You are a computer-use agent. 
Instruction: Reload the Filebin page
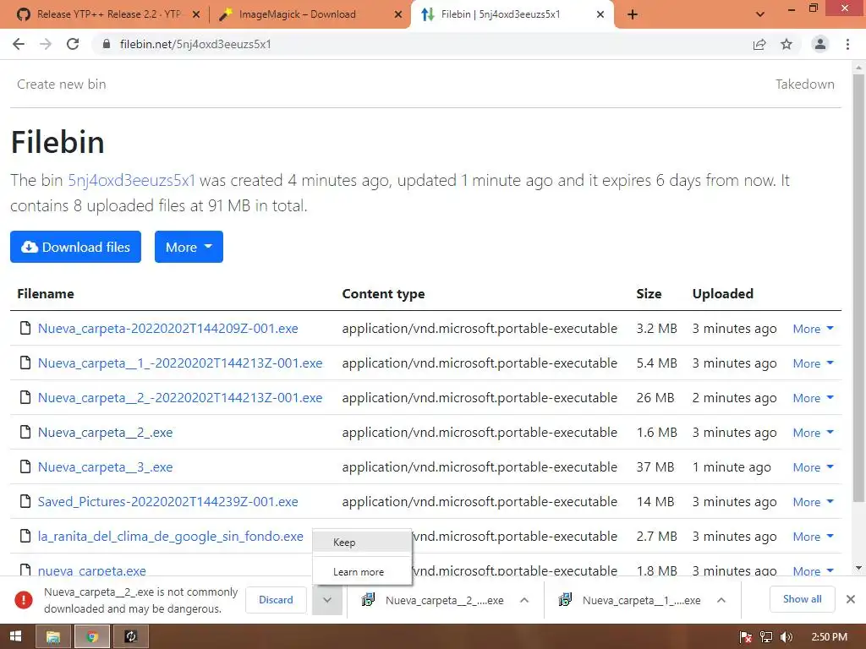73,44
